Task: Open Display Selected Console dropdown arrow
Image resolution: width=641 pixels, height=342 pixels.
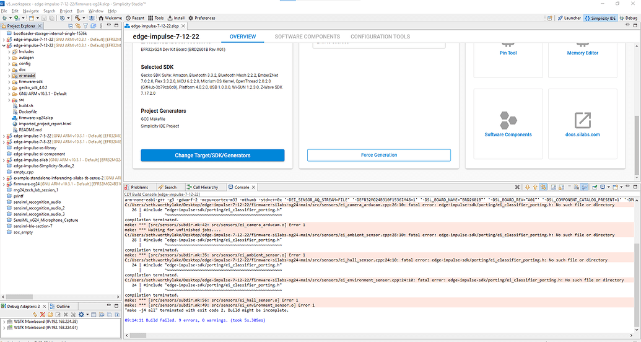Action: pyautogui.click(x=609, y=187)
